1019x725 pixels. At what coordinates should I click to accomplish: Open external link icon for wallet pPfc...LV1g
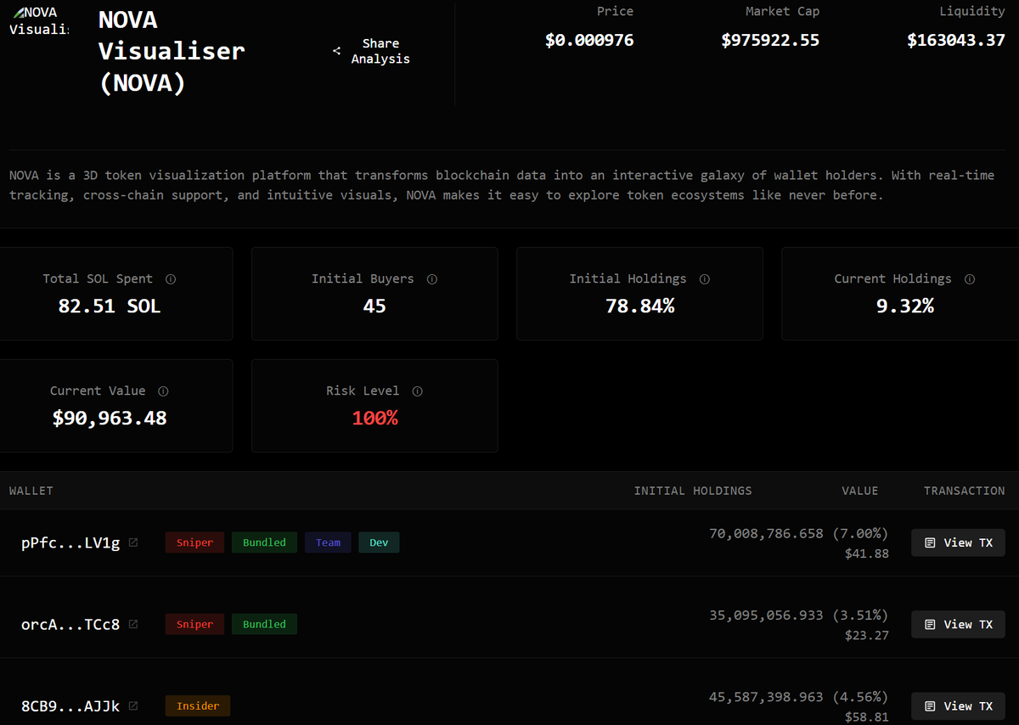[x=133, y=542]
